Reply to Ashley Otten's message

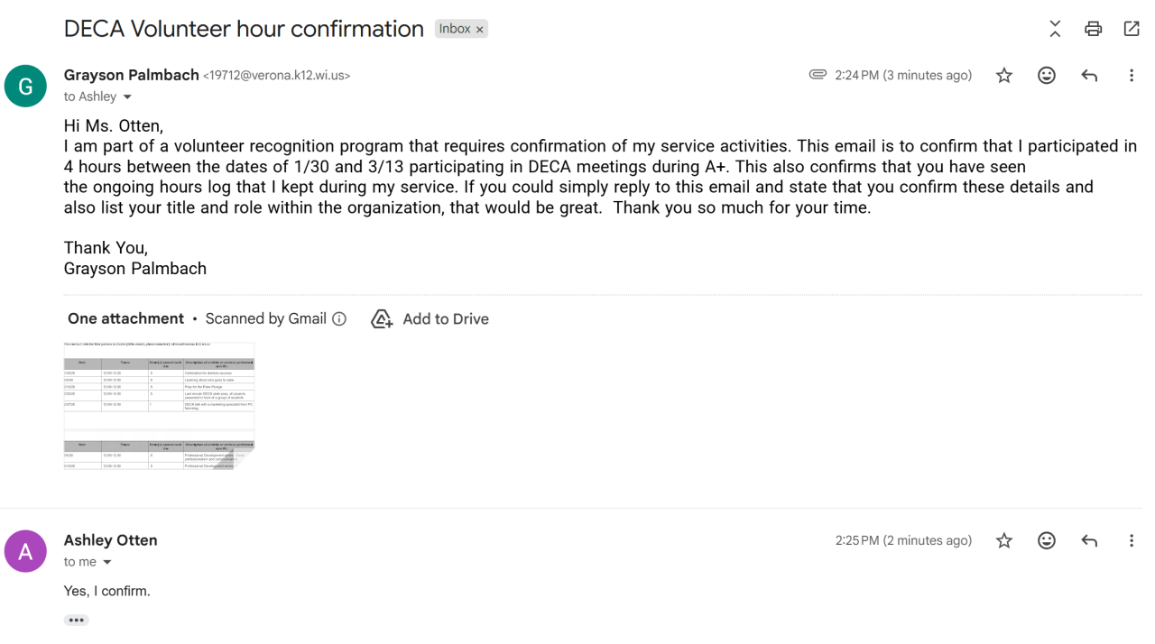(x=1089, y=541)
